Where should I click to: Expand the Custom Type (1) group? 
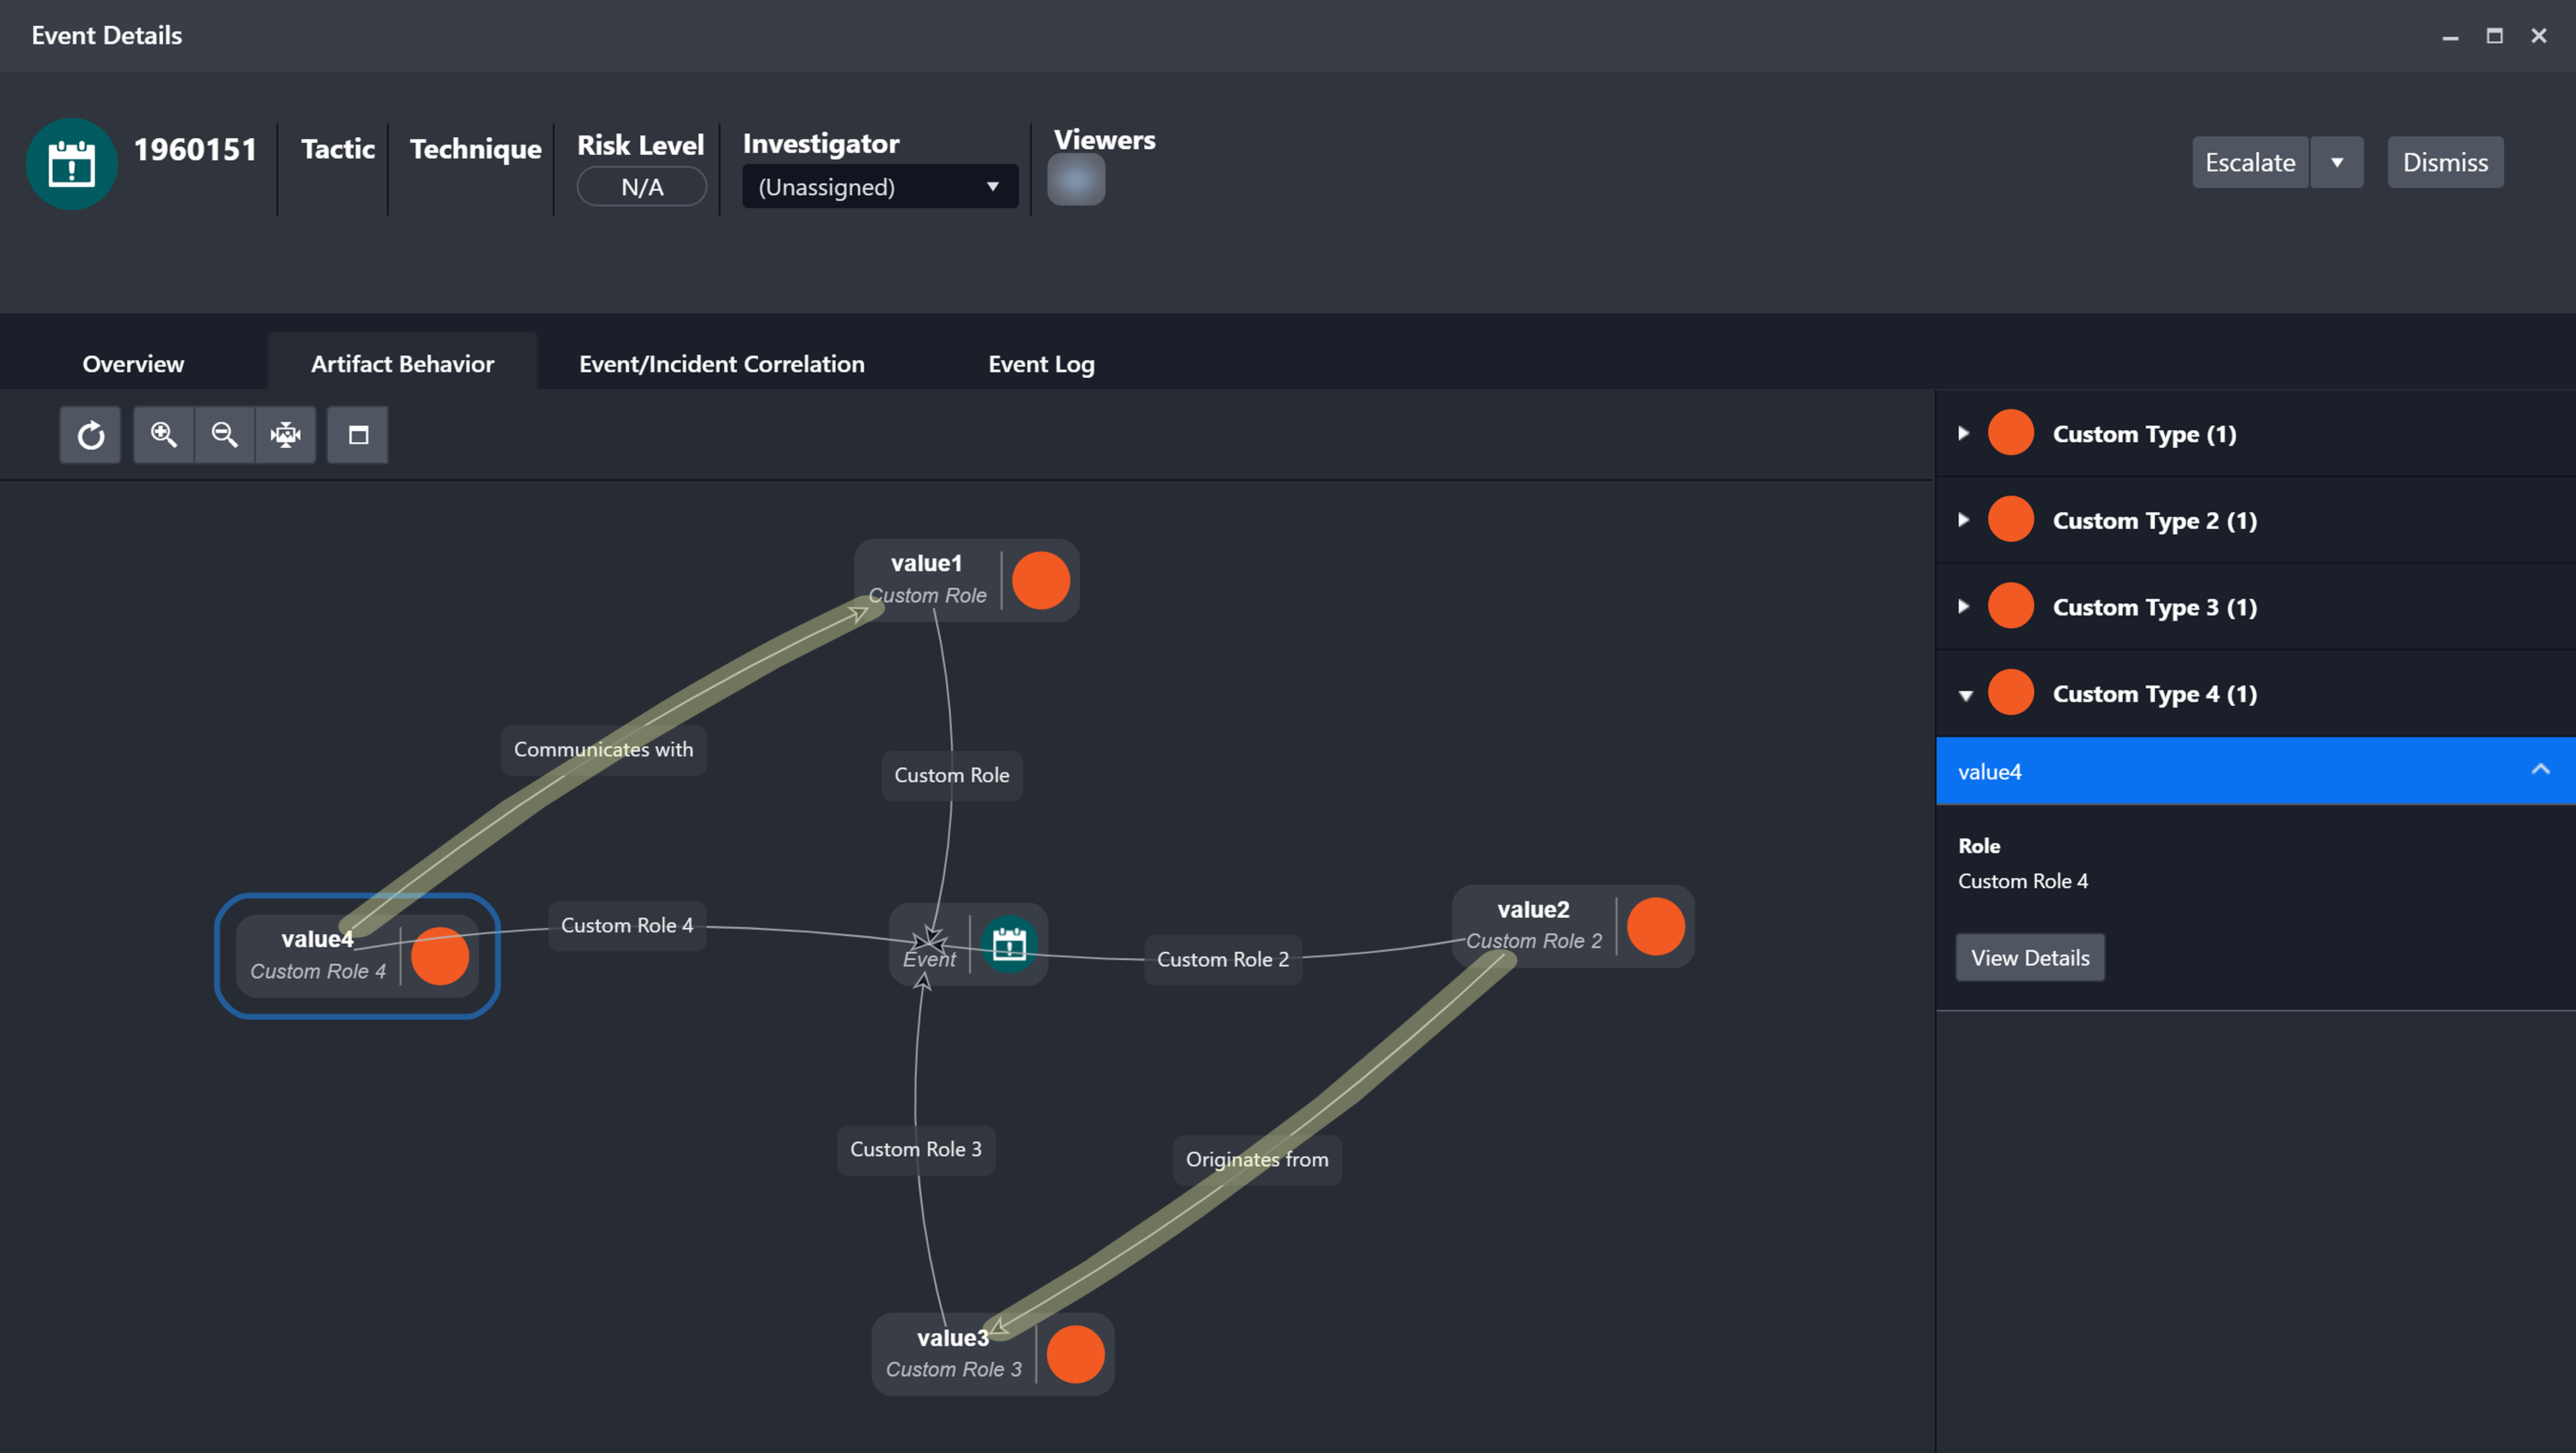(1964, 433)
